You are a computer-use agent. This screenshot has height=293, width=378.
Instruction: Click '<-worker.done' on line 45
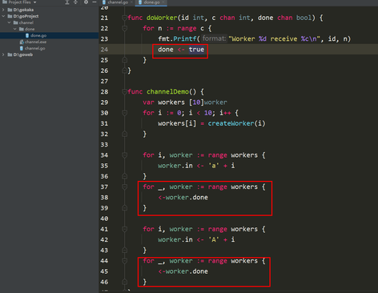(183, 271)
